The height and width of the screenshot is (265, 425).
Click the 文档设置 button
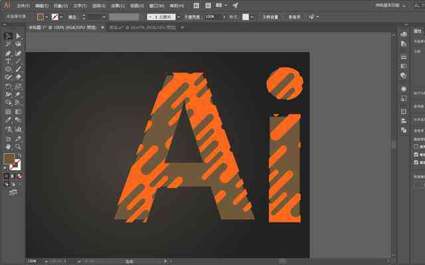pyautogui.click(x=270, y=17)
